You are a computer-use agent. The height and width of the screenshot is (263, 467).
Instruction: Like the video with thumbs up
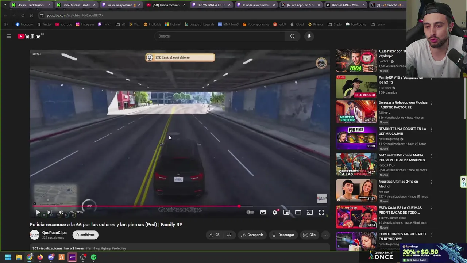214,235
